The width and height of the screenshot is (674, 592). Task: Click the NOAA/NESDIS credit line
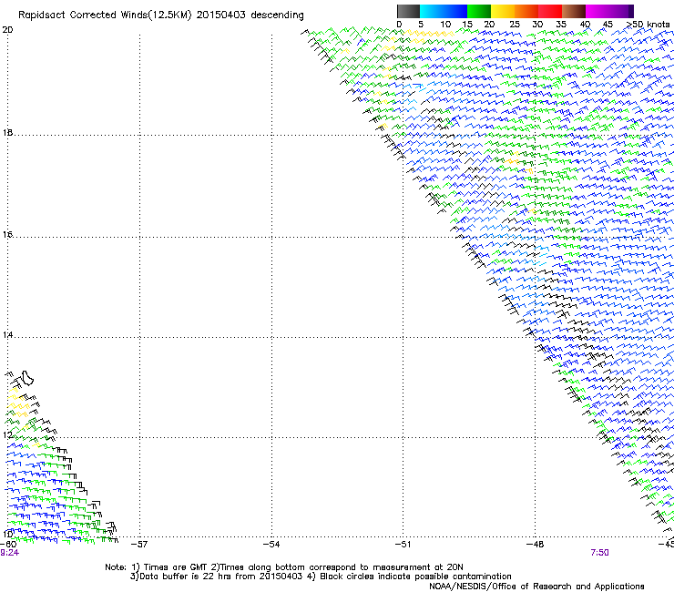pos(536,587)
